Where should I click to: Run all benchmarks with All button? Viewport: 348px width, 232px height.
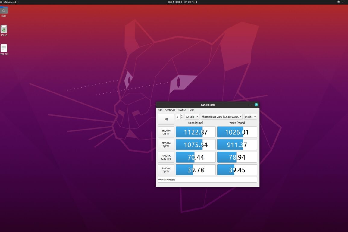(166, 119)
